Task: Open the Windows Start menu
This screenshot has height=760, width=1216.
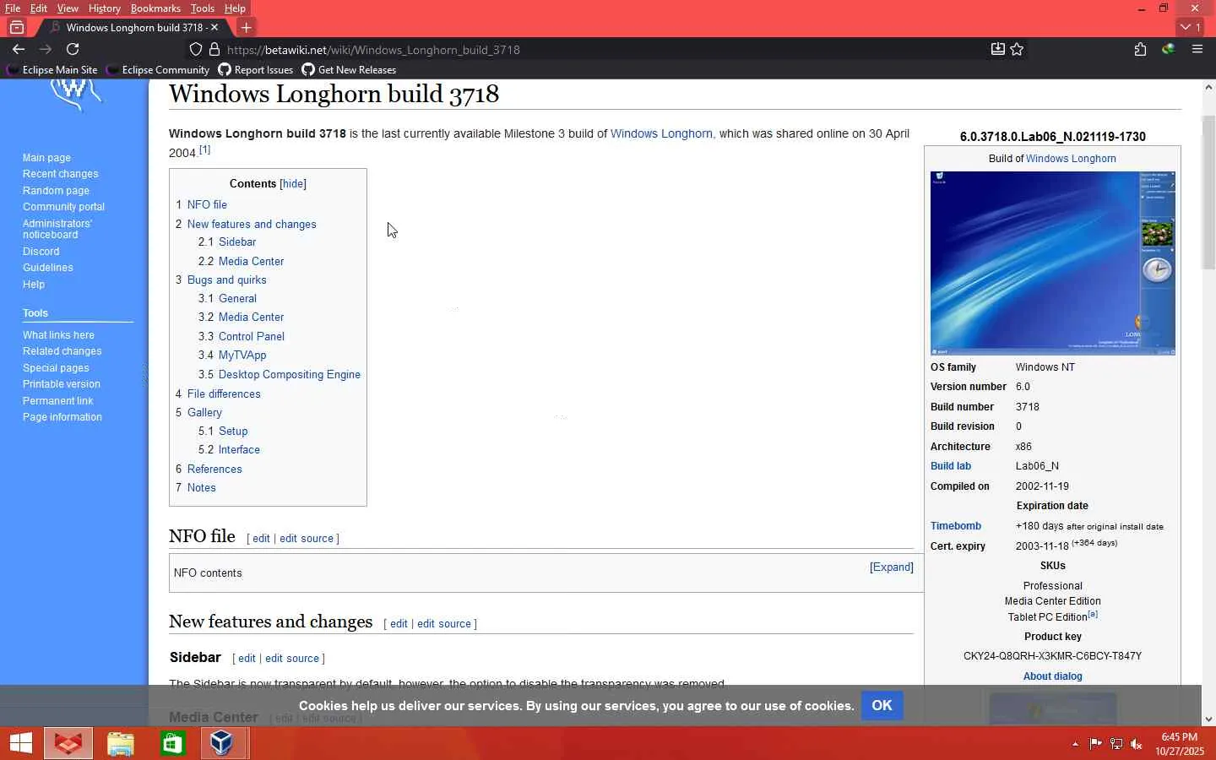Action: pyautogui.click(x=20, y=743)
